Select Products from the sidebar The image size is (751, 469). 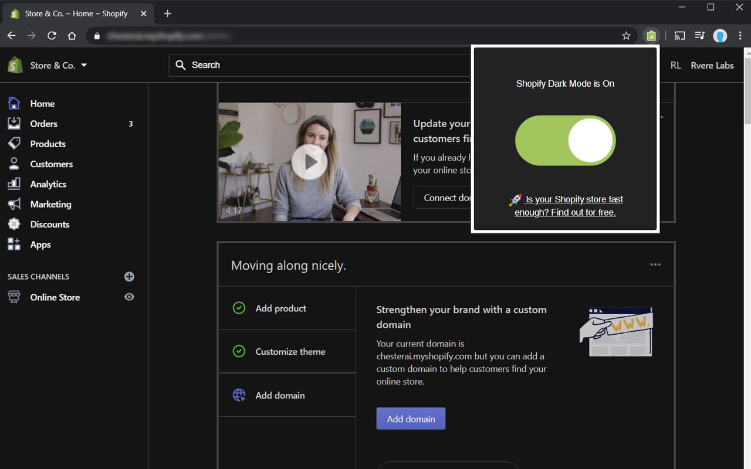click(x=48, y=144)
